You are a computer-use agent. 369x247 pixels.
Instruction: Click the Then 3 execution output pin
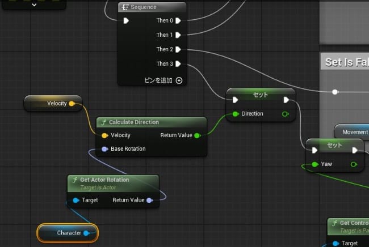coord(178,64)
